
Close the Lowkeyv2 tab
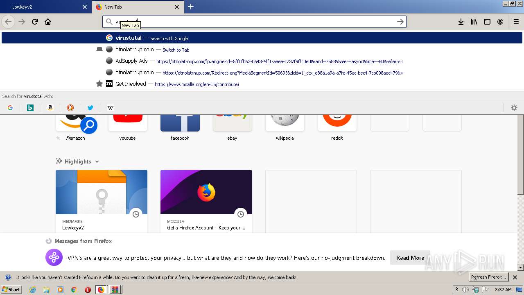coord(85,7)
